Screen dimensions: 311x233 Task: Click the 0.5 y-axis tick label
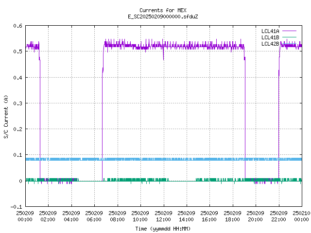coord(17,51)
